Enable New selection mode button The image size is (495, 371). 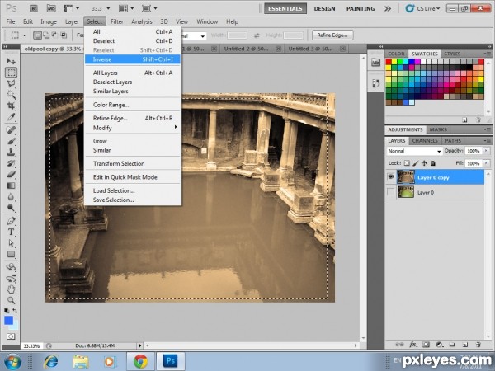pos(37,35)
